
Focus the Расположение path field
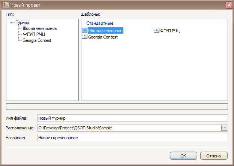[x=129, y=128]
